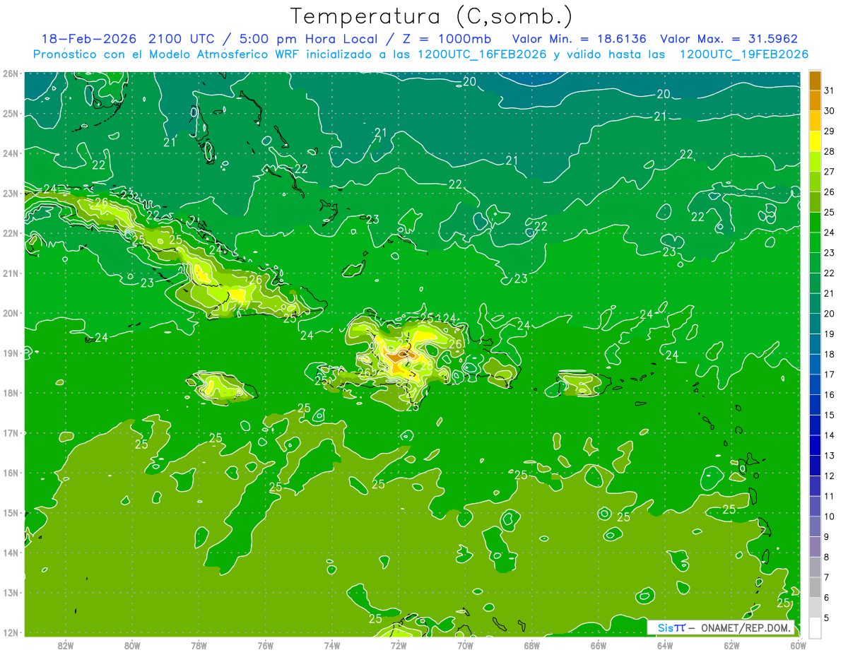Screen dimensions: 848x655
Task: Pick the yellow legend swatch between 28 and 29
Action: [x=815, y=142]
